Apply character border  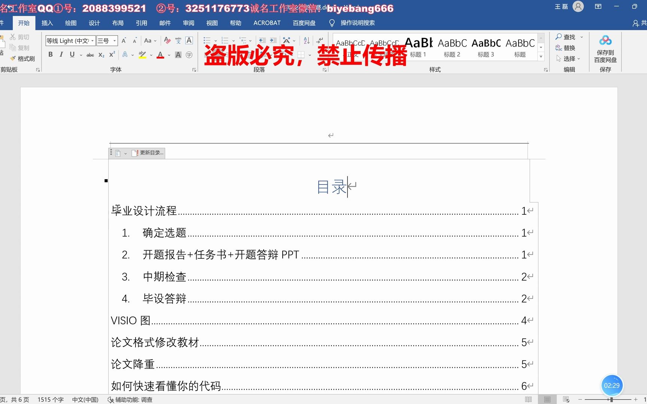pos(189,40)
